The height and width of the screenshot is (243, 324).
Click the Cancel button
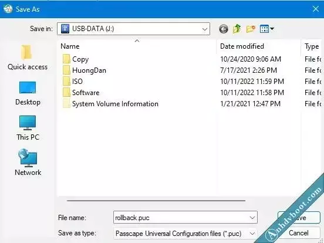(299, 233)
